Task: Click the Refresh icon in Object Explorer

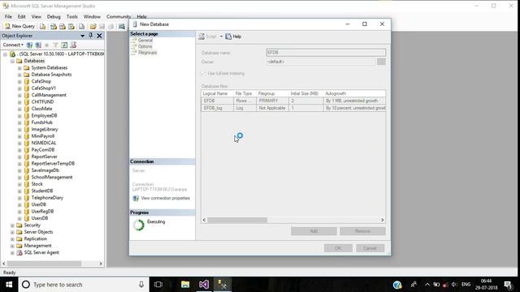Action: [64, 45]
